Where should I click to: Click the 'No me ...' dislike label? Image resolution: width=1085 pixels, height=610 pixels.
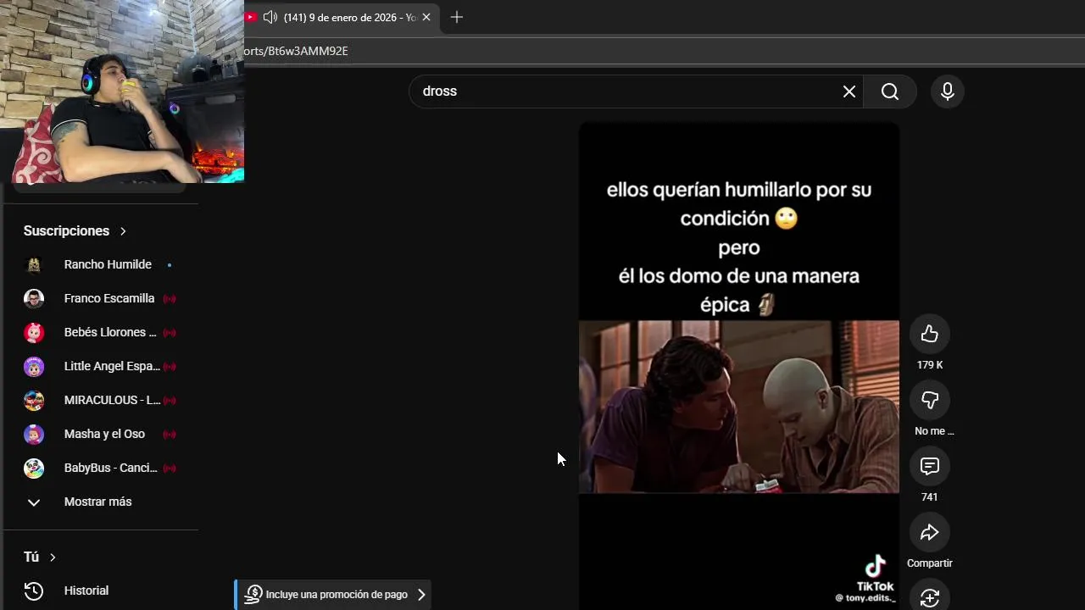point(934,431)
